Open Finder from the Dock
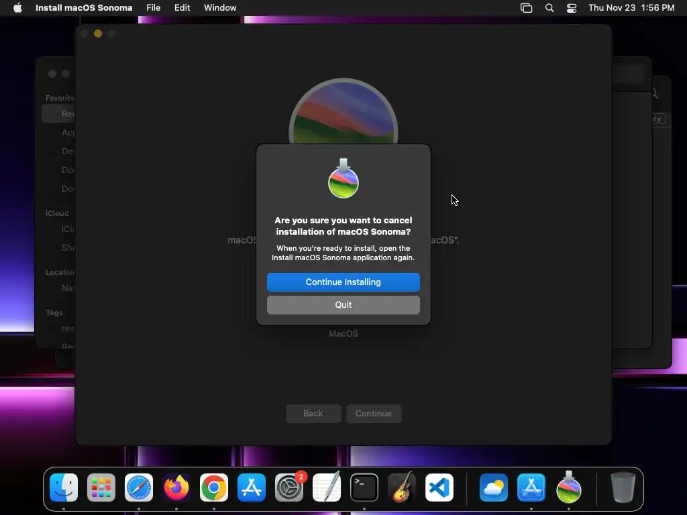This screenshot has width=687, height=515. pyautogui.click(x=64, y=488)
